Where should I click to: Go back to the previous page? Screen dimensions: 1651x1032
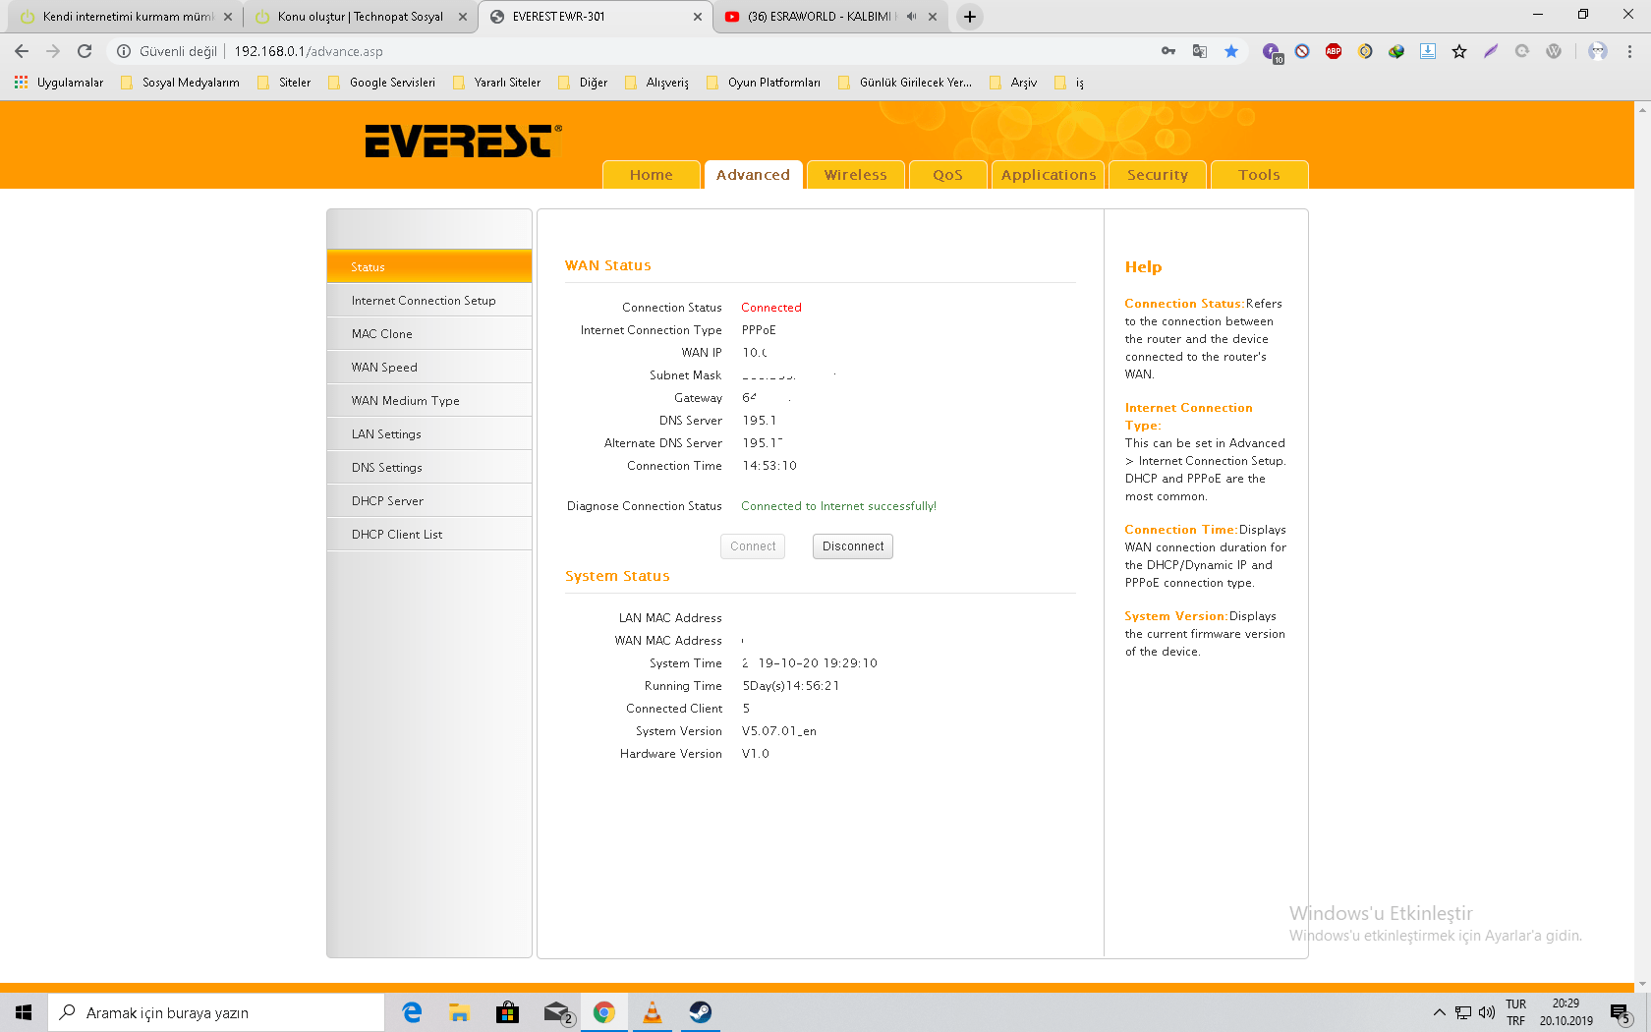[22, 51]
